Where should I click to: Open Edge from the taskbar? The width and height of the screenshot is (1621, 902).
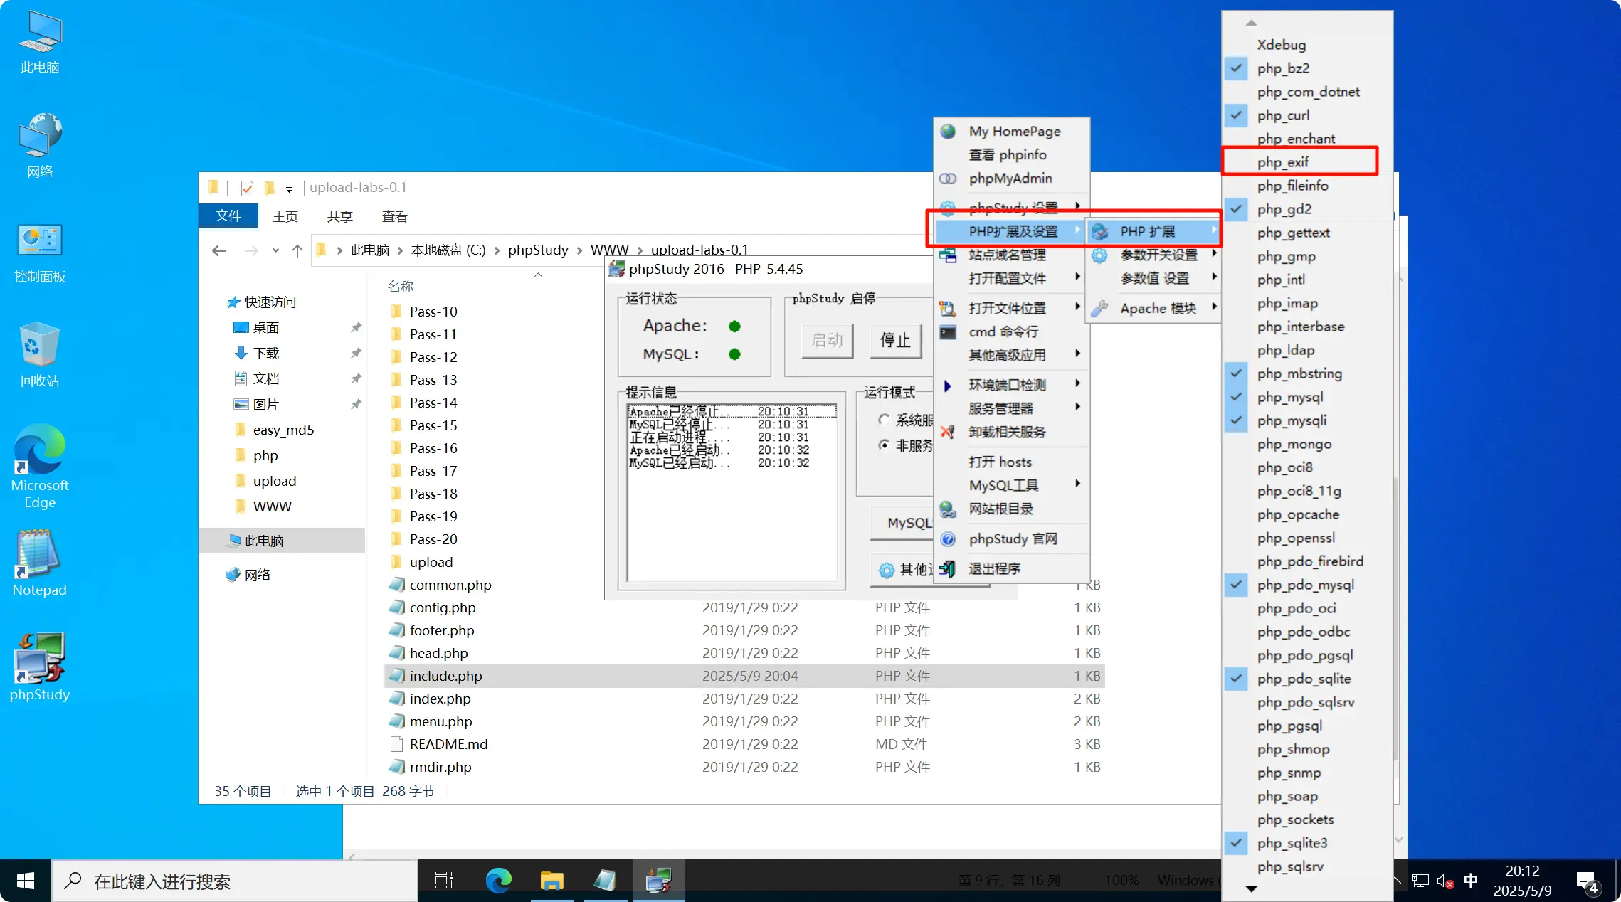(x=498, y=881)
